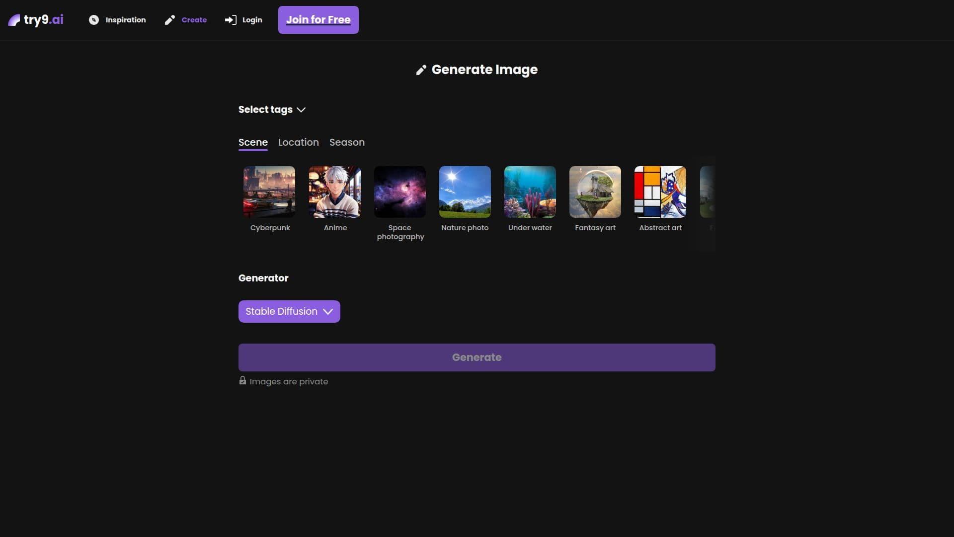
Task: Click the Generate Image pencil icon
Action: pos(421,70)
